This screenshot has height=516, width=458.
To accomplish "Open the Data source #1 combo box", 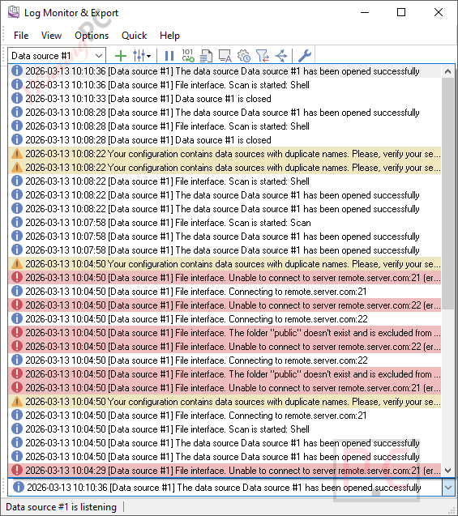I will coord(57,56).
